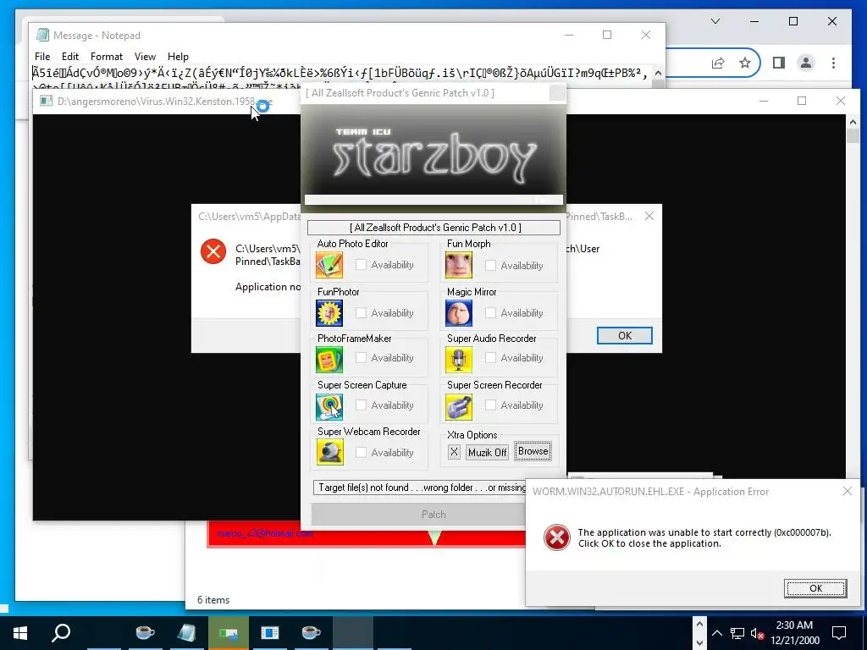
Task: Click the Super Screen Capture icon
Action: pyautogui.click(x=329, y=407)
